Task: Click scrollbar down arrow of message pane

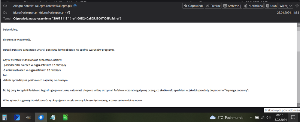Action: coord(298,105)
